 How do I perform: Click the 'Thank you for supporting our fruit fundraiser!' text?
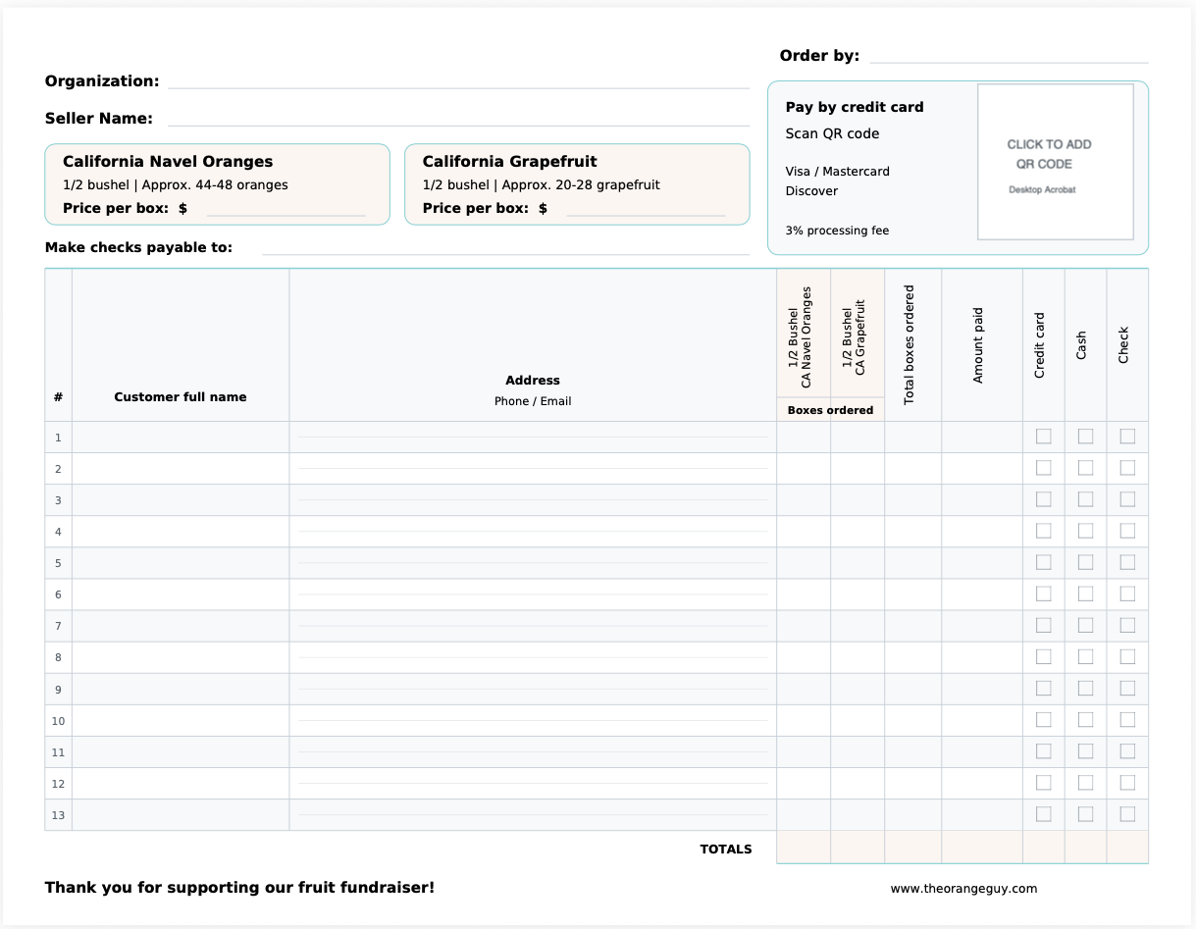[x=239, y=888]
